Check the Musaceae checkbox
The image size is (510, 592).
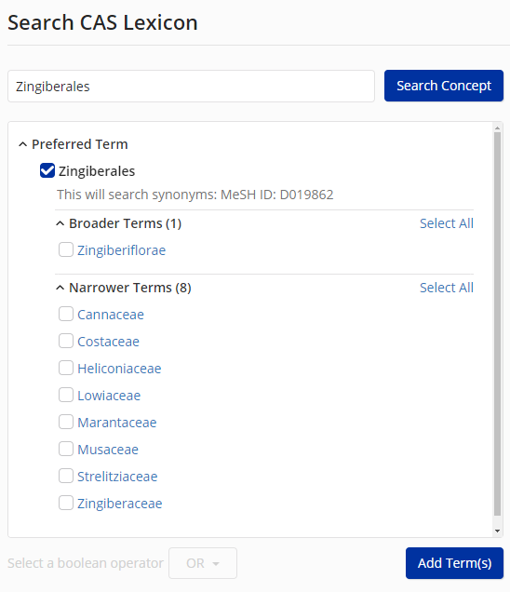tap(66, 449)
